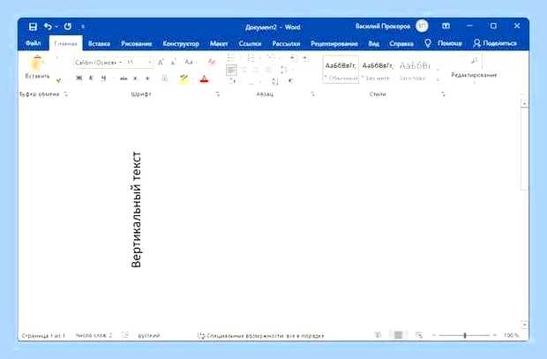Click the red font color button
The width and height of the screenshot is (547, 359).
pos(204,79)
